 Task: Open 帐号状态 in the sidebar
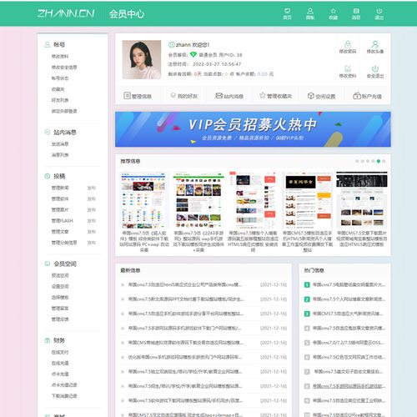60,78
